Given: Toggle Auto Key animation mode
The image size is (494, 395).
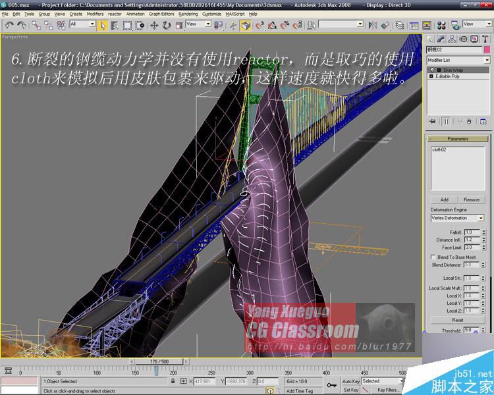Looking at the screenshot, I should click(350, 381).
